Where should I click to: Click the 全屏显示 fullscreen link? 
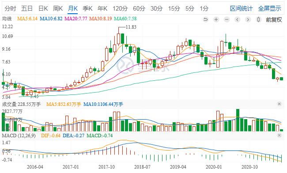click(269, 8)
